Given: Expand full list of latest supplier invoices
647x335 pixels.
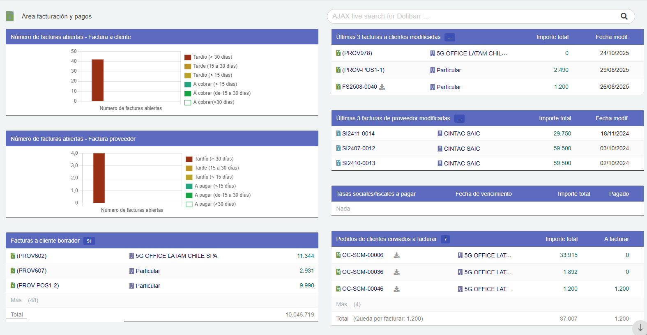Looking at the screenshot, I should coord(459,119).
